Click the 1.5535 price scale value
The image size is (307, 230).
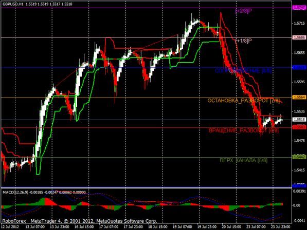(x=299, y=111)
